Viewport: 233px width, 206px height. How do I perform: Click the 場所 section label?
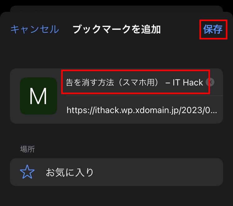coord(27,149)
